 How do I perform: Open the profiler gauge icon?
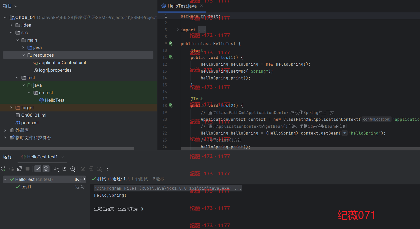(x=99, y=169)
